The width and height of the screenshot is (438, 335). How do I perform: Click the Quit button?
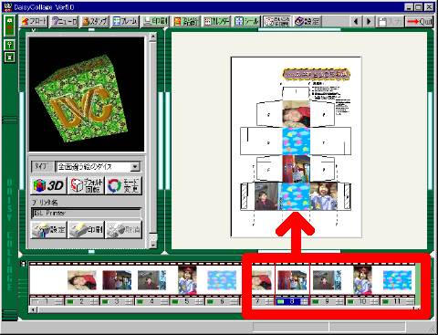click(x=420, y=22)
